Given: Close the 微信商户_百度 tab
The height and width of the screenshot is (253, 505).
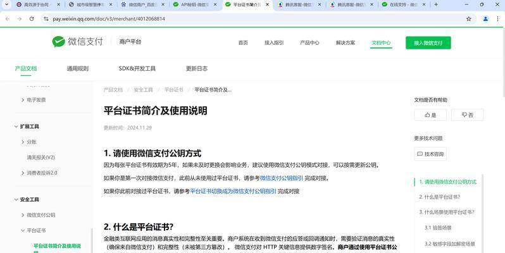Looking at the screenshot, I should pos(163,4).
